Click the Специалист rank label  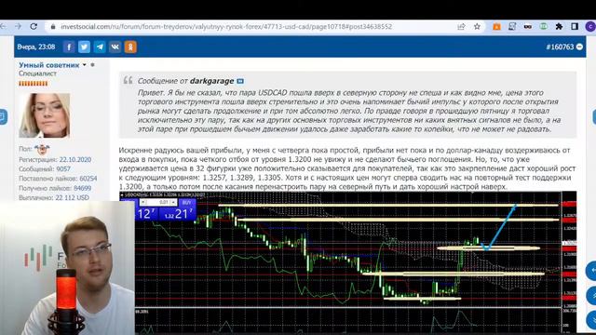click(37, 74)
